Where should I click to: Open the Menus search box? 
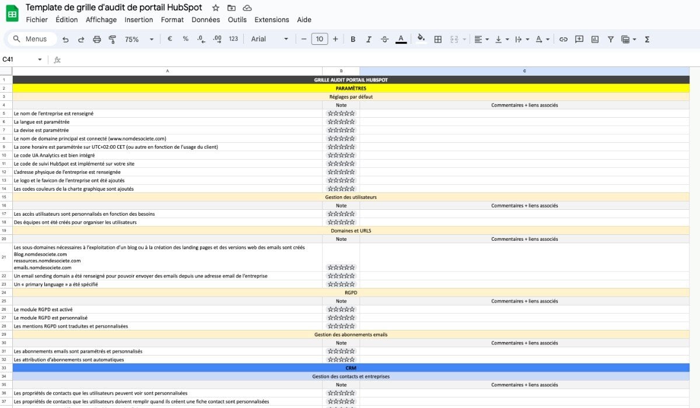coord(31,39)
